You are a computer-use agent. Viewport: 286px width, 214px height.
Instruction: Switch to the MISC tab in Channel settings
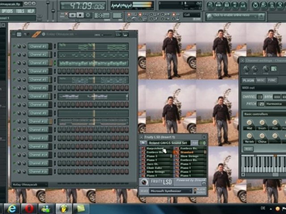(x=261, y=80)
